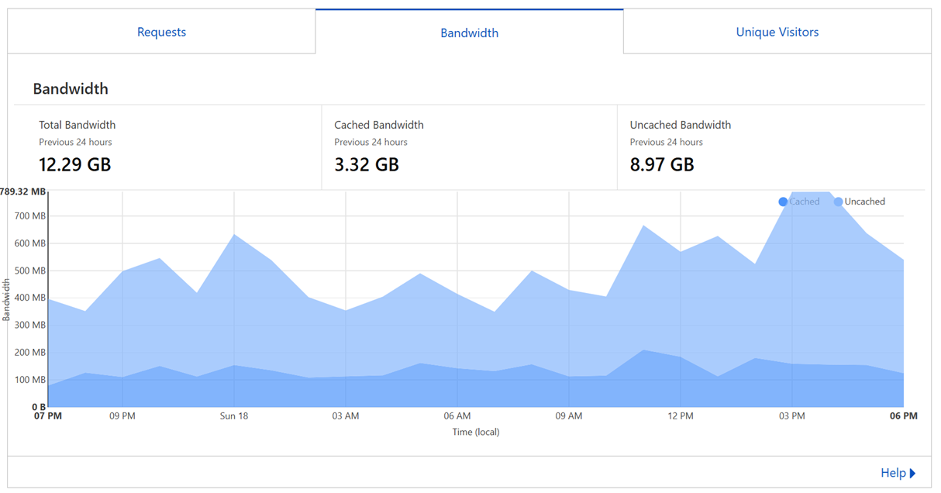Click the arrow icon beside Help

click(x=913, y=474)
